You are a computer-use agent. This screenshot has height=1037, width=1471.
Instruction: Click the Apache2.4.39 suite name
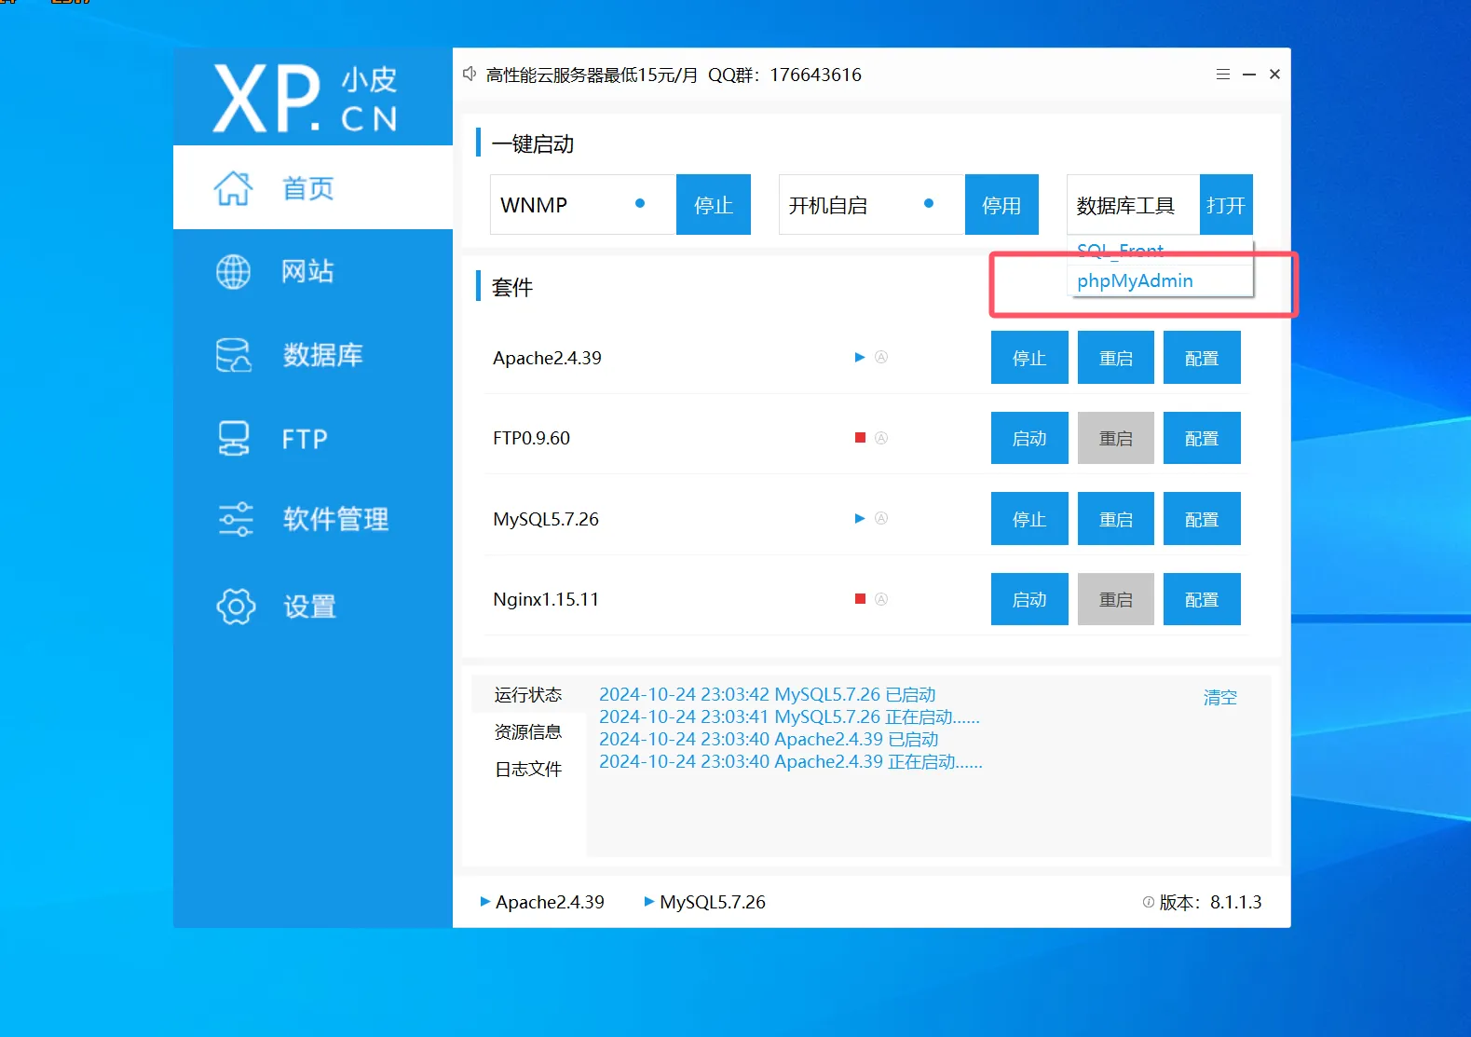coord(547,358)
